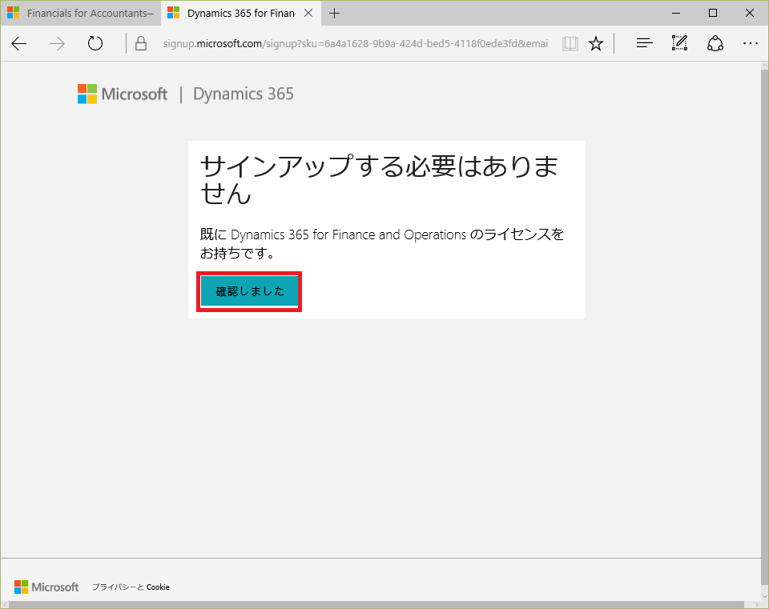Click the horizontal scrollbar left arrow
Viewport: 769px width, 609px height.
tap(5, 605)
